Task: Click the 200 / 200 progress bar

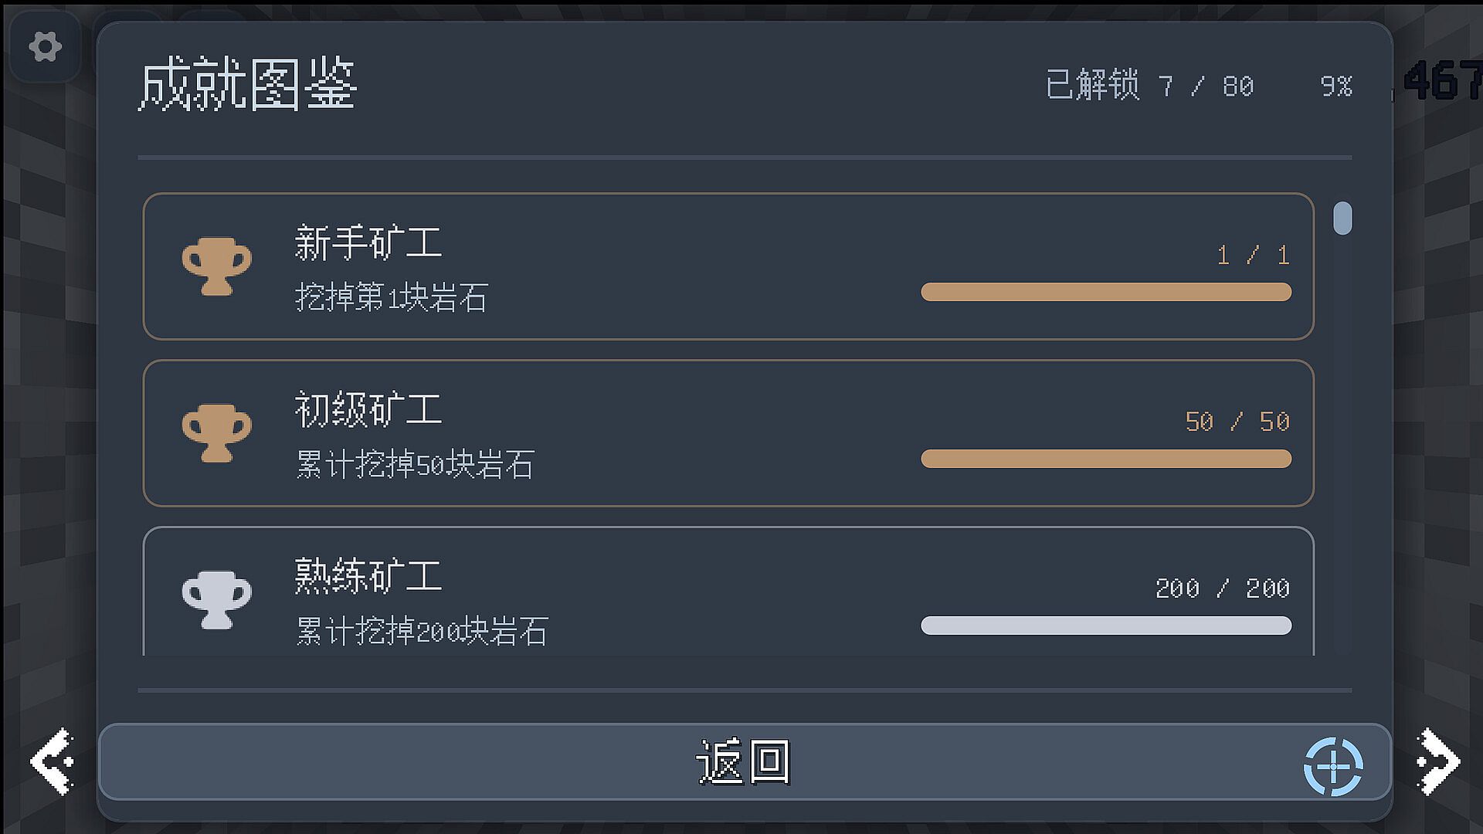Action: pos(1106,625)
